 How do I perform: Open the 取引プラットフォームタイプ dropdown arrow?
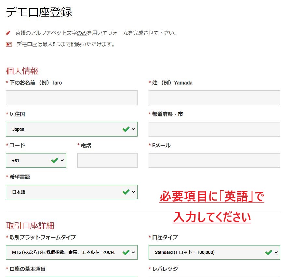point(133,252)
